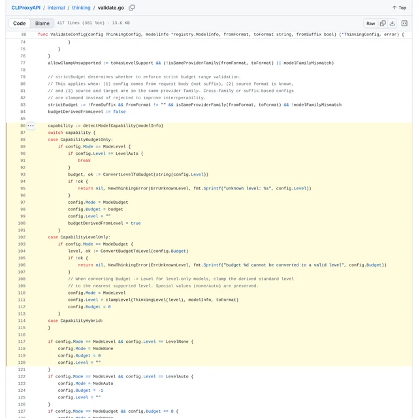The width and height of the screenshot is (418, 418).
Task: Click LevelAuto condition on line 122
Action: pyautogui.click(x=157, y=376)
